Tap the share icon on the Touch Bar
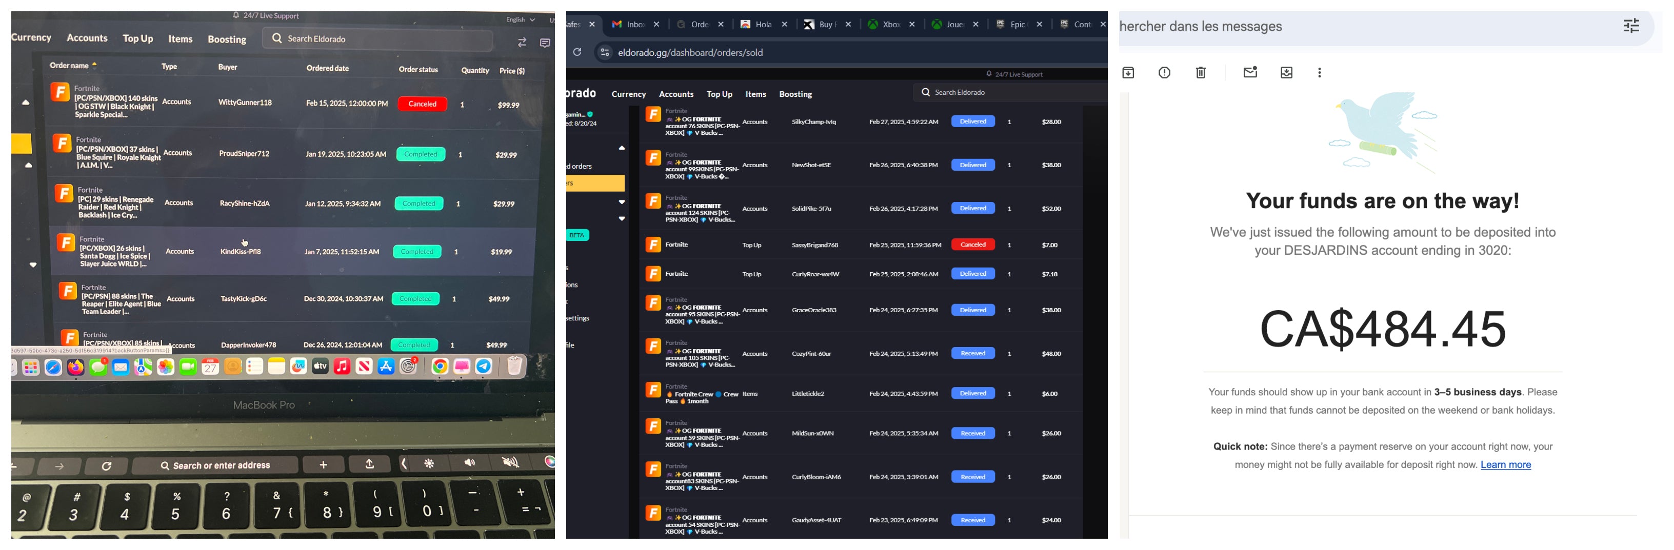1674x550 pixels. (369, 464)
